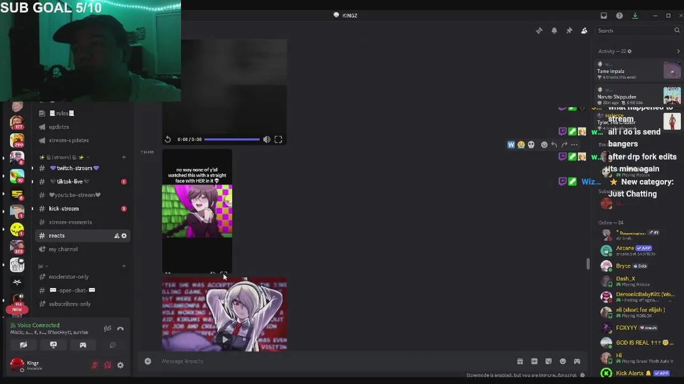Click forward arrow in message toolbar
The width and height of the screenshot is (684, 384).
564,145
